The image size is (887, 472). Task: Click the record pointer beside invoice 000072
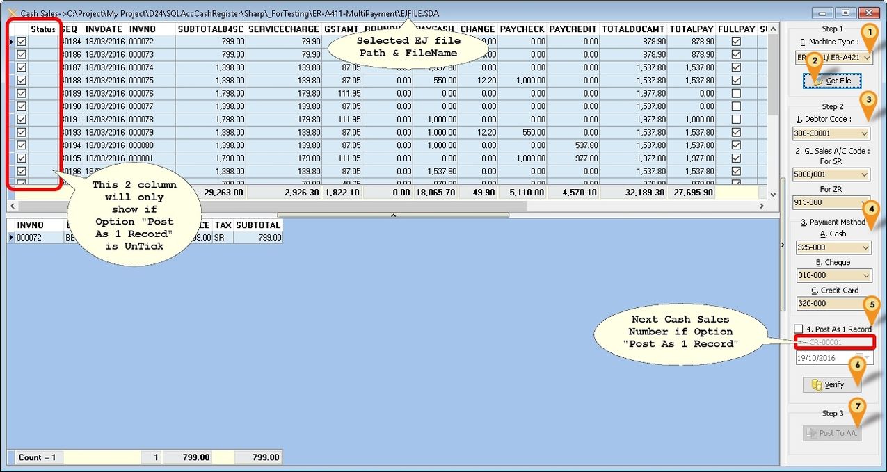click(10, 42)
